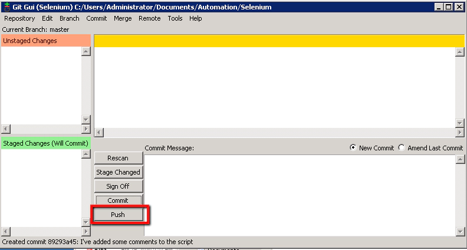Click the Git Gui title bar icon
The image size is (467, 250).
(7, 7)
